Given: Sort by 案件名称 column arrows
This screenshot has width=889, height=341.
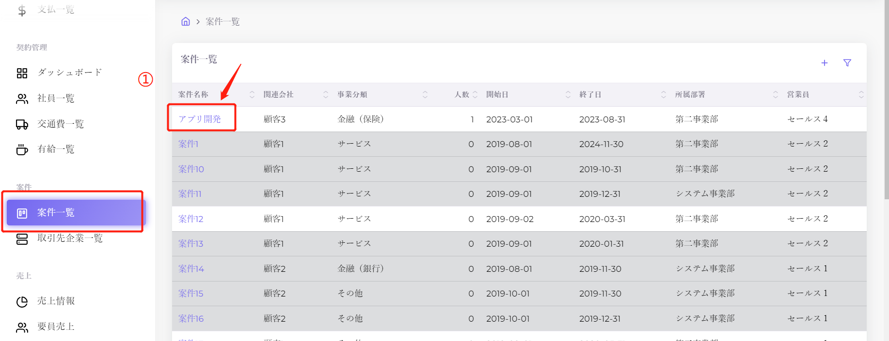Looking at the screenshot, I should [252, 95].
